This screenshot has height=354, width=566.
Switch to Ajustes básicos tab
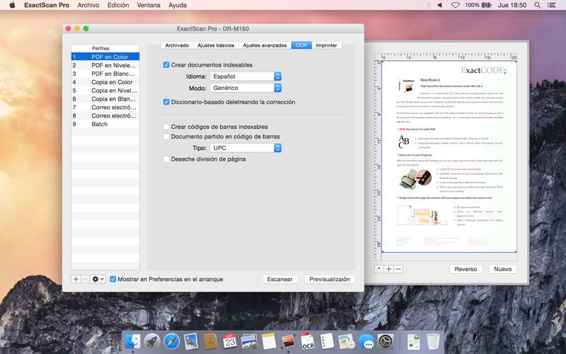point(216,45)
